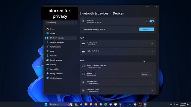The image size is (191, 107).
Task: Open Accounts settings page
Action: [61, 56]
